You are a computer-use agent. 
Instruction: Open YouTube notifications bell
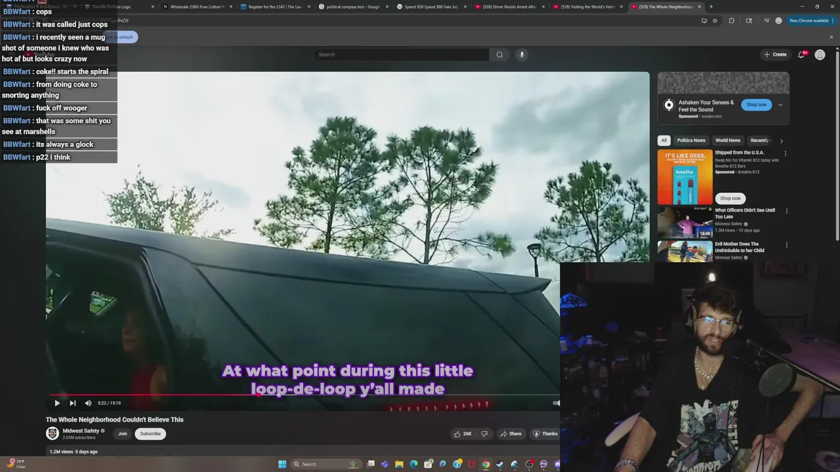pos(801,54)
